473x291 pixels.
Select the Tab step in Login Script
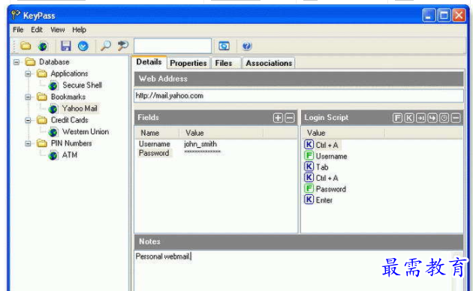(317, 167)
